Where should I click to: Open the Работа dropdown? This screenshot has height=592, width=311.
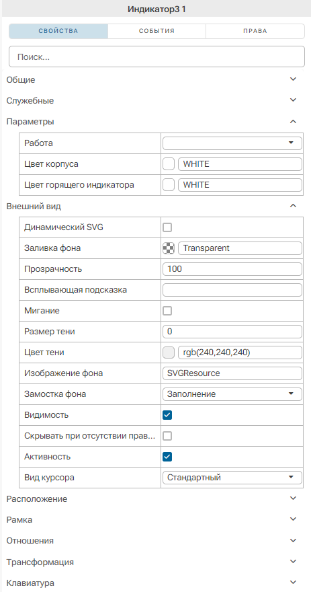[x=232, y=143]
